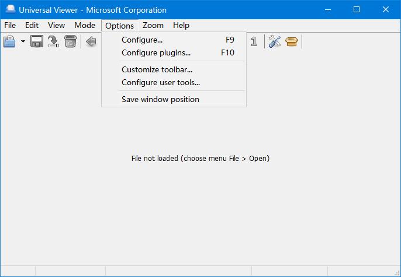The image size is (401, 277).
Task: Select Configure... from Options menu
Action: tap(174, 40)
